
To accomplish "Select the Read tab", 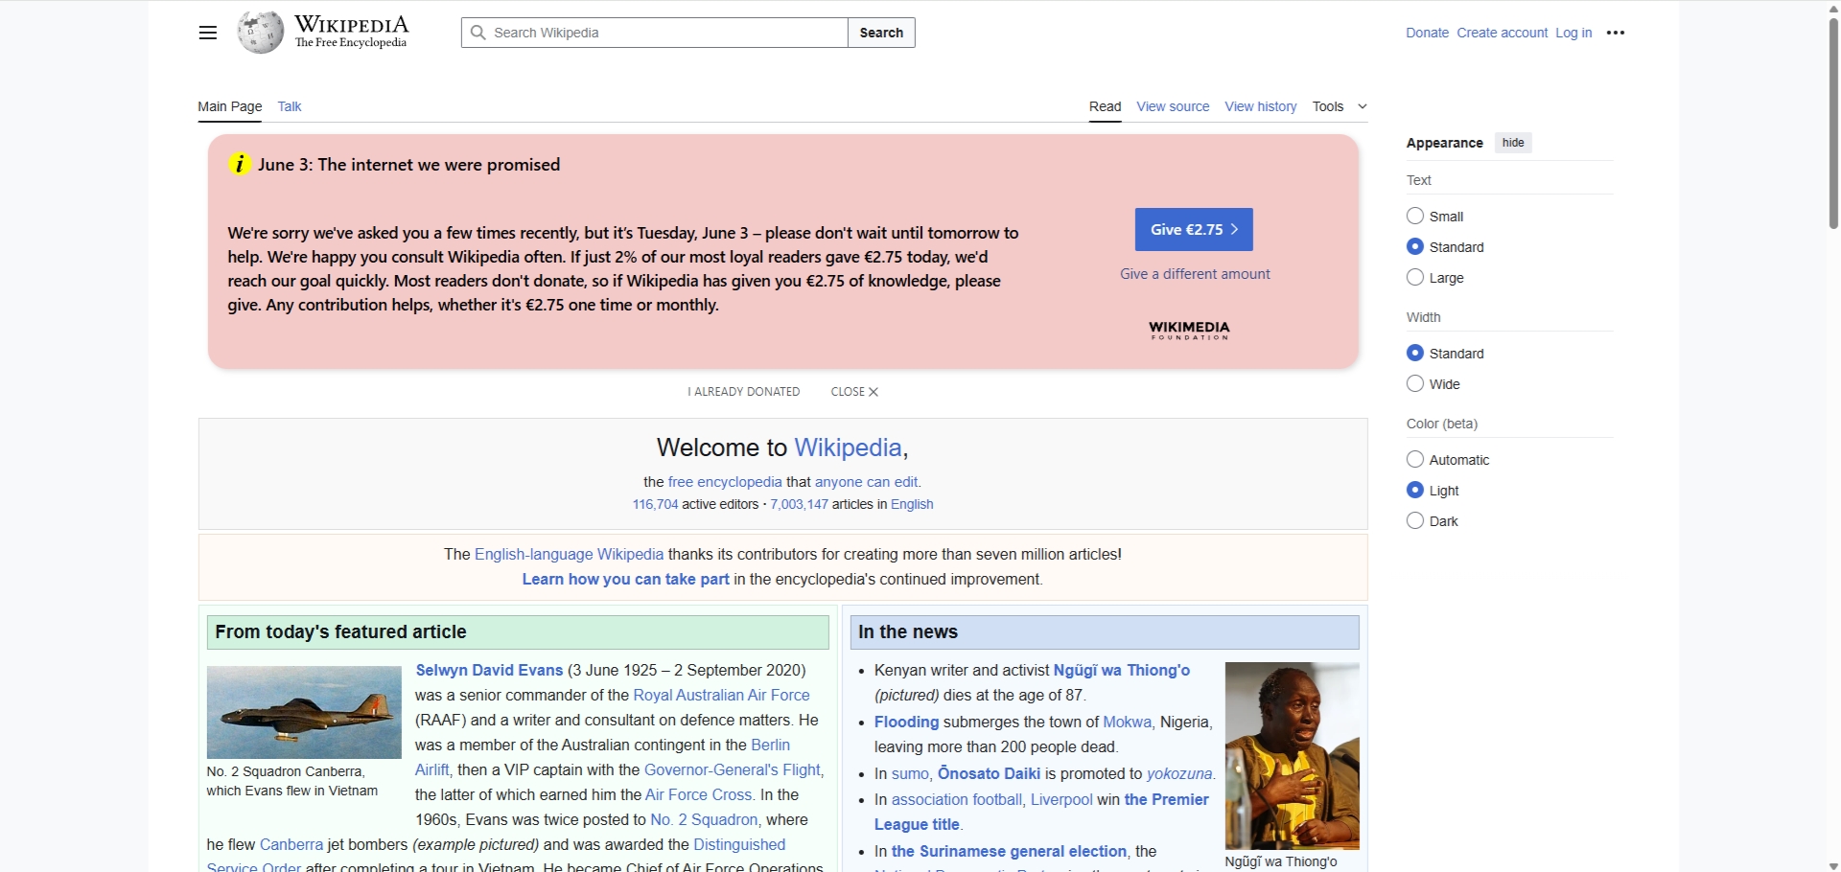I will pos(1105,106).
